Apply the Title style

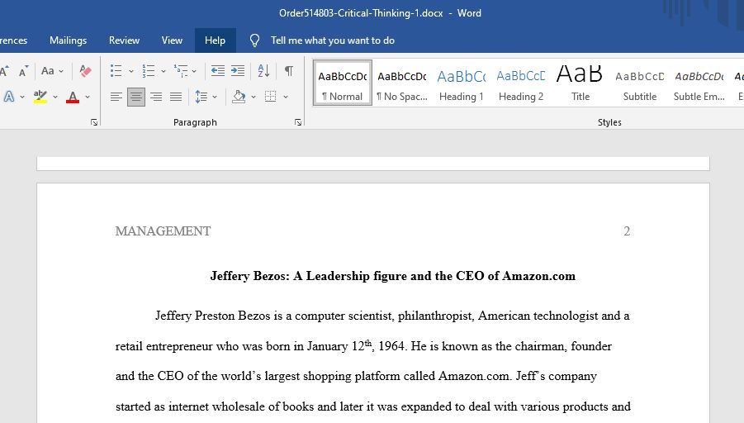click(x=580, y=83)
